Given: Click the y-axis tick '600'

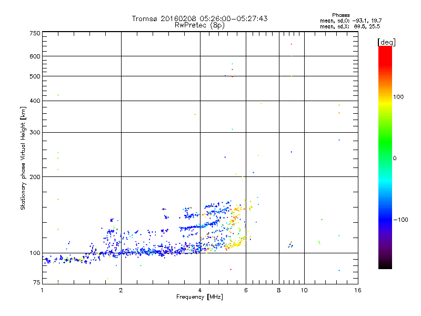Looking at the screenshot, I should [x=35, y=56].
